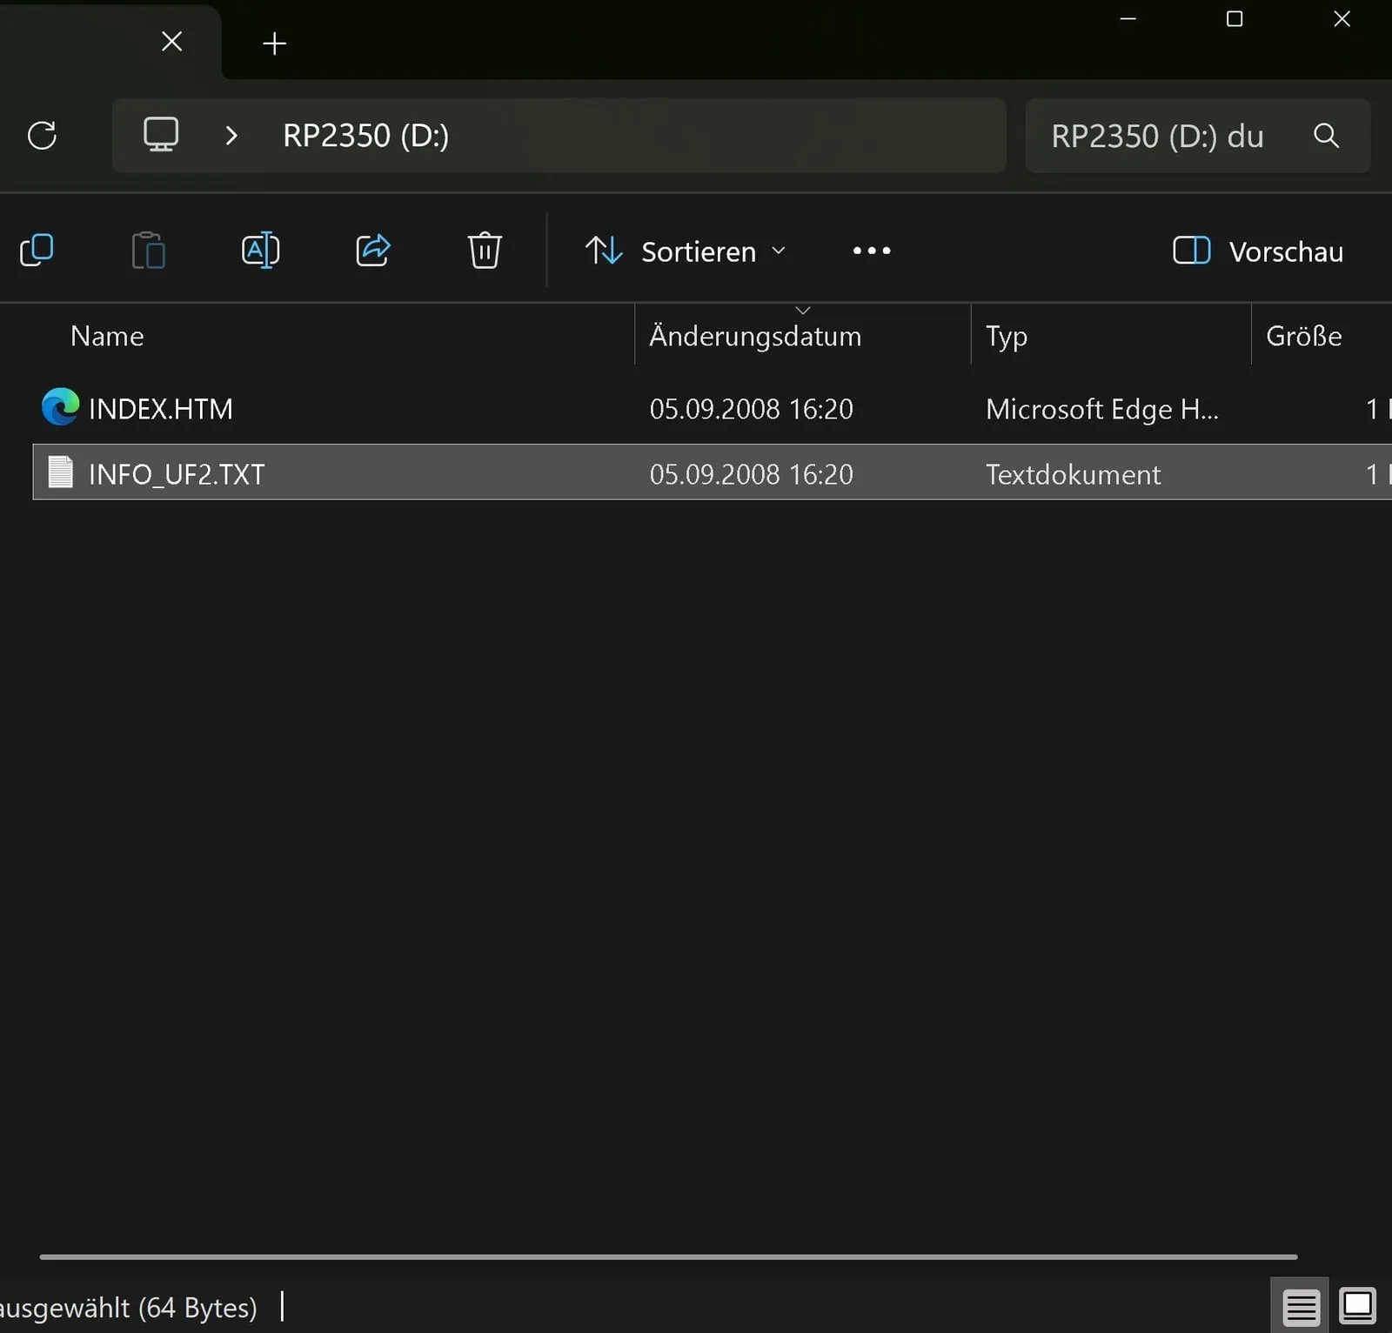Sort by the Änderungsdatum column header

coord(755,337)
